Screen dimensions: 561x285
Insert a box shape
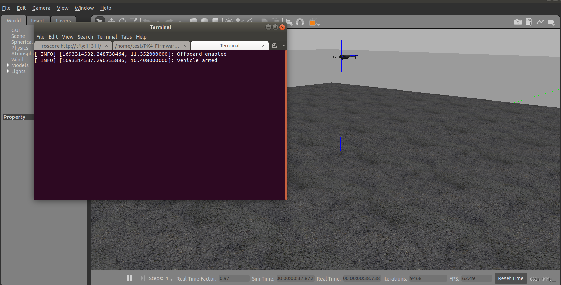point(194,21)
